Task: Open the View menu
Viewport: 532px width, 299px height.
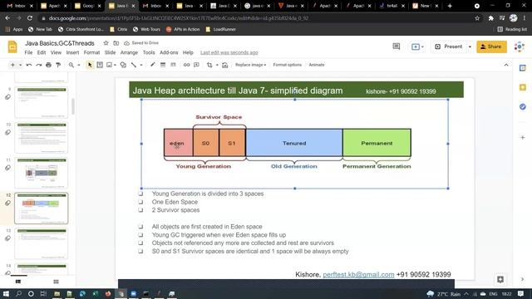Action: 56,52
